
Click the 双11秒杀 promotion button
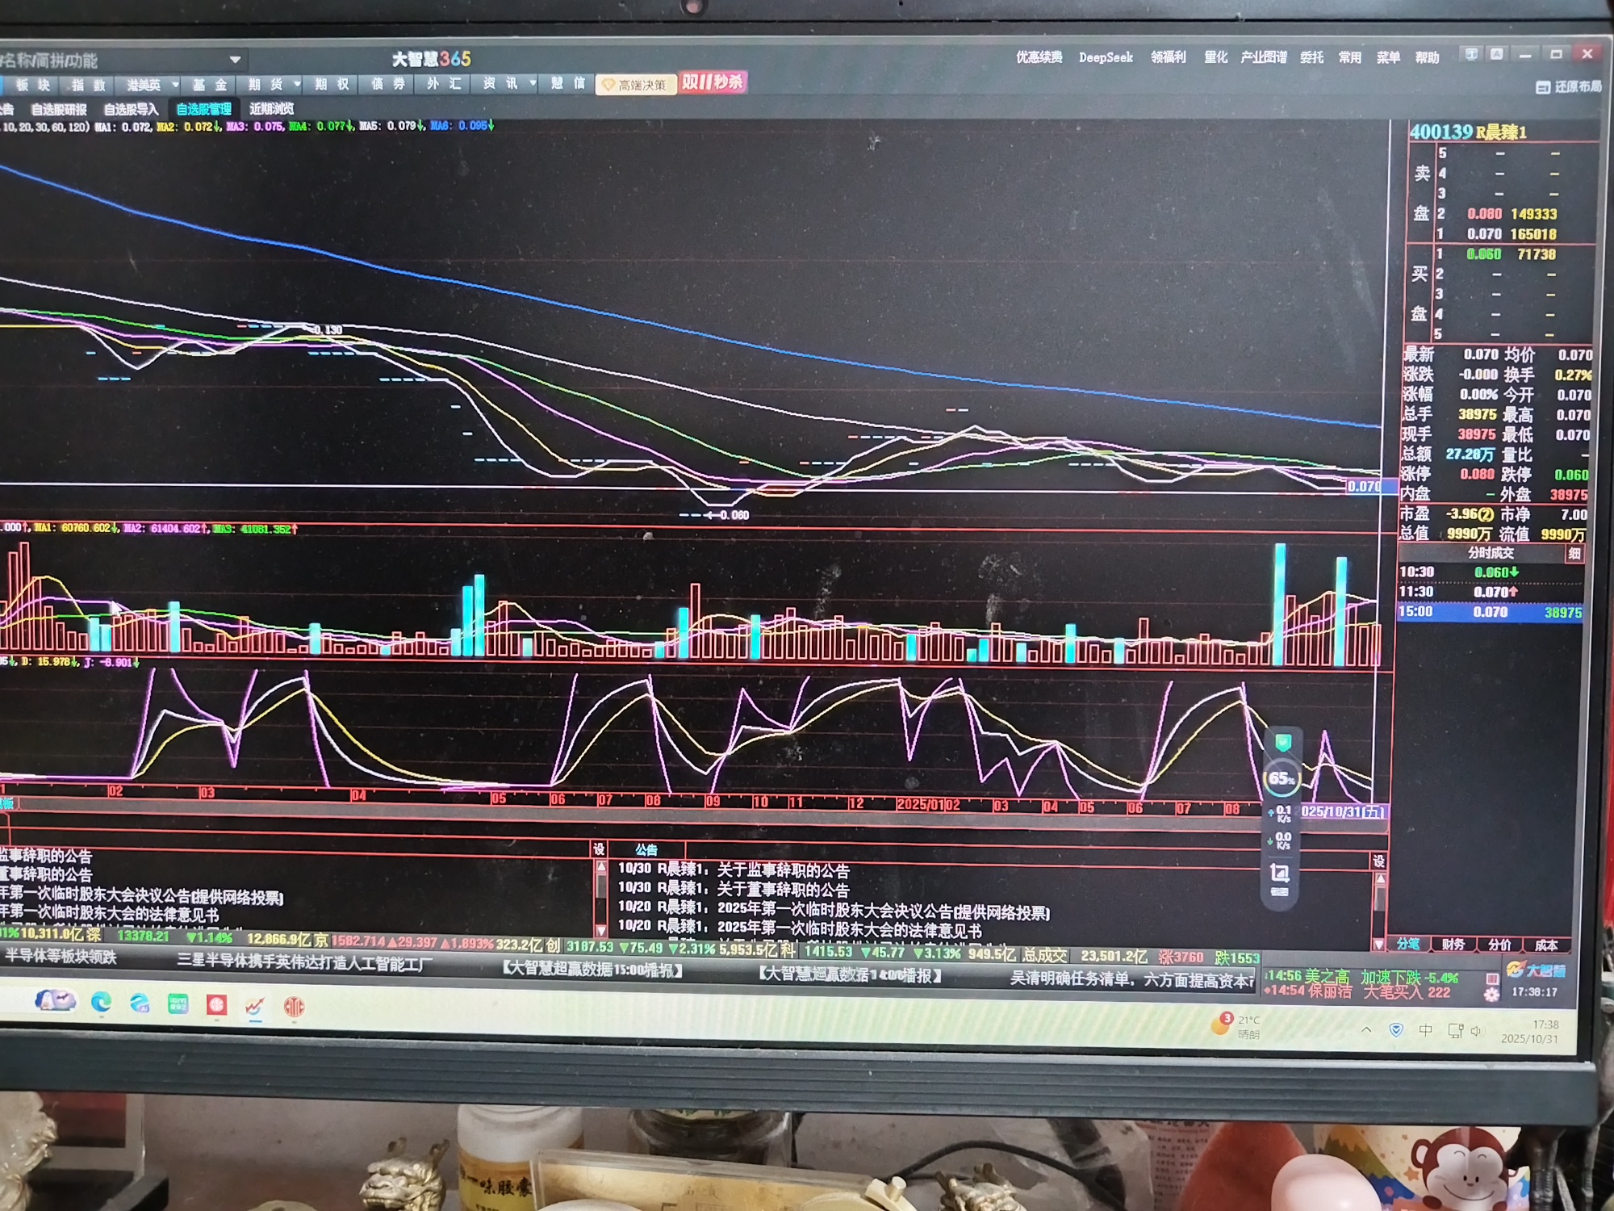712,82
